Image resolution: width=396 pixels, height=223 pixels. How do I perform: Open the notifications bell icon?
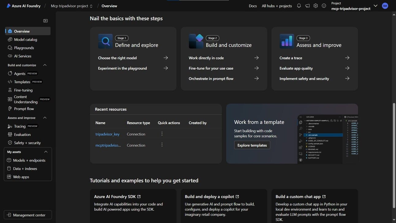pyautogui.click(x=299, y=6)
